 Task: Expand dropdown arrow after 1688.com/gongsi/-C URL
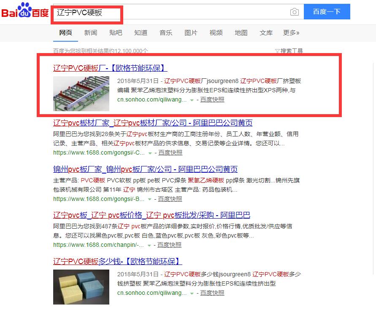click(150, 153)
